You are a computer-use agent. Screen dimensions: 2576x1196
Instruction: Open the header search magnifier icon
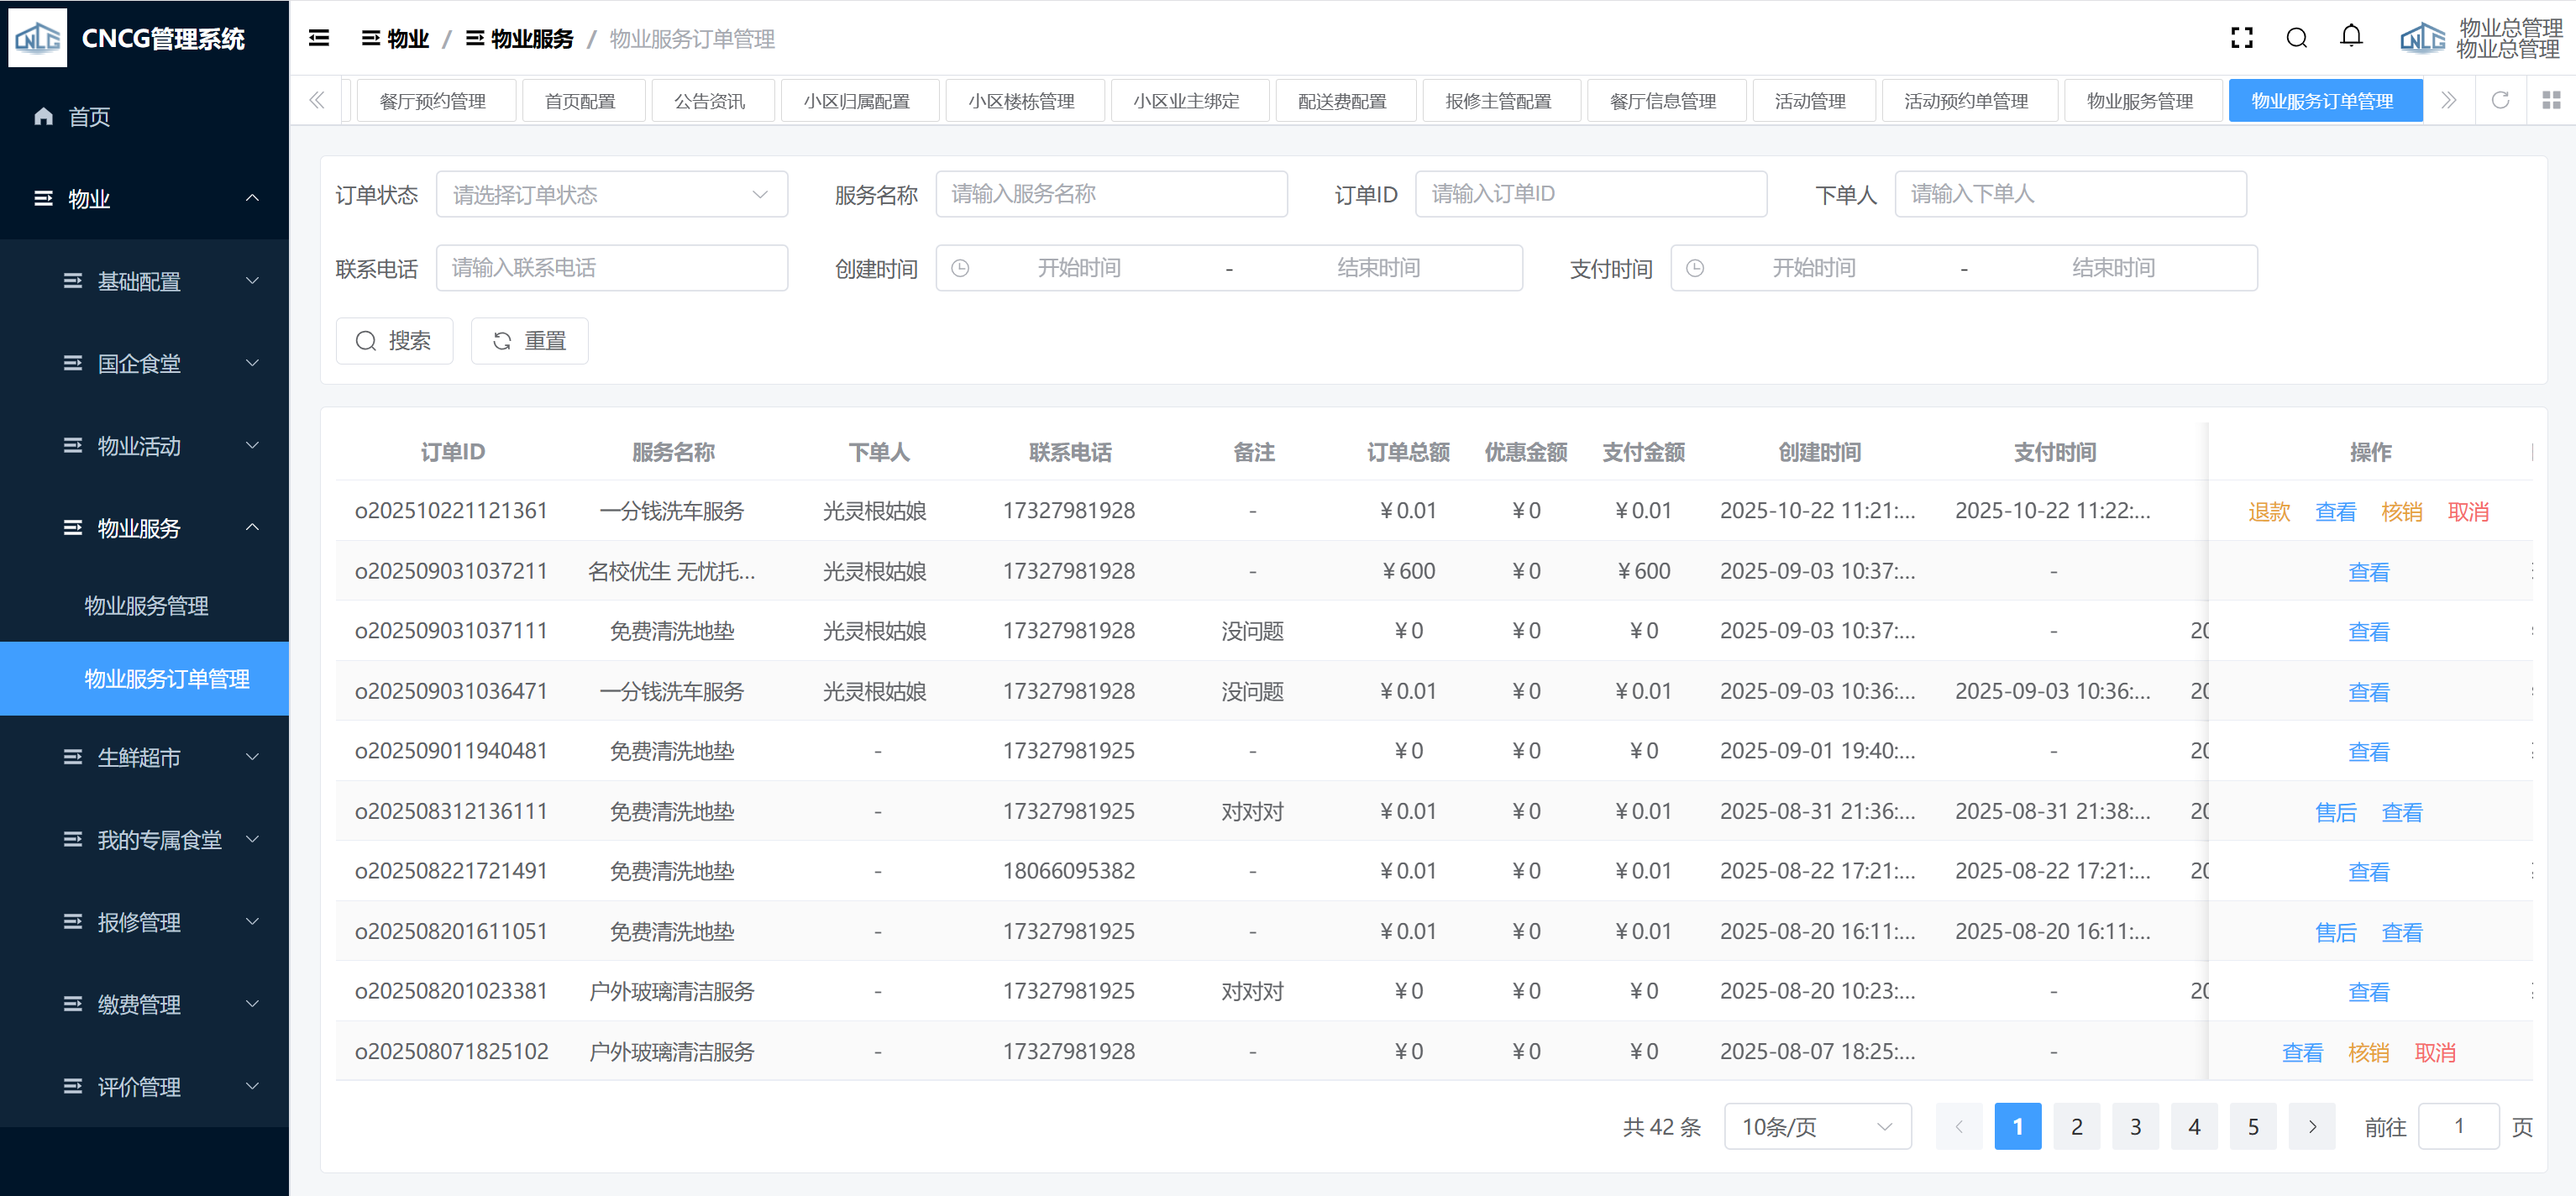[x=2296, y=38]
